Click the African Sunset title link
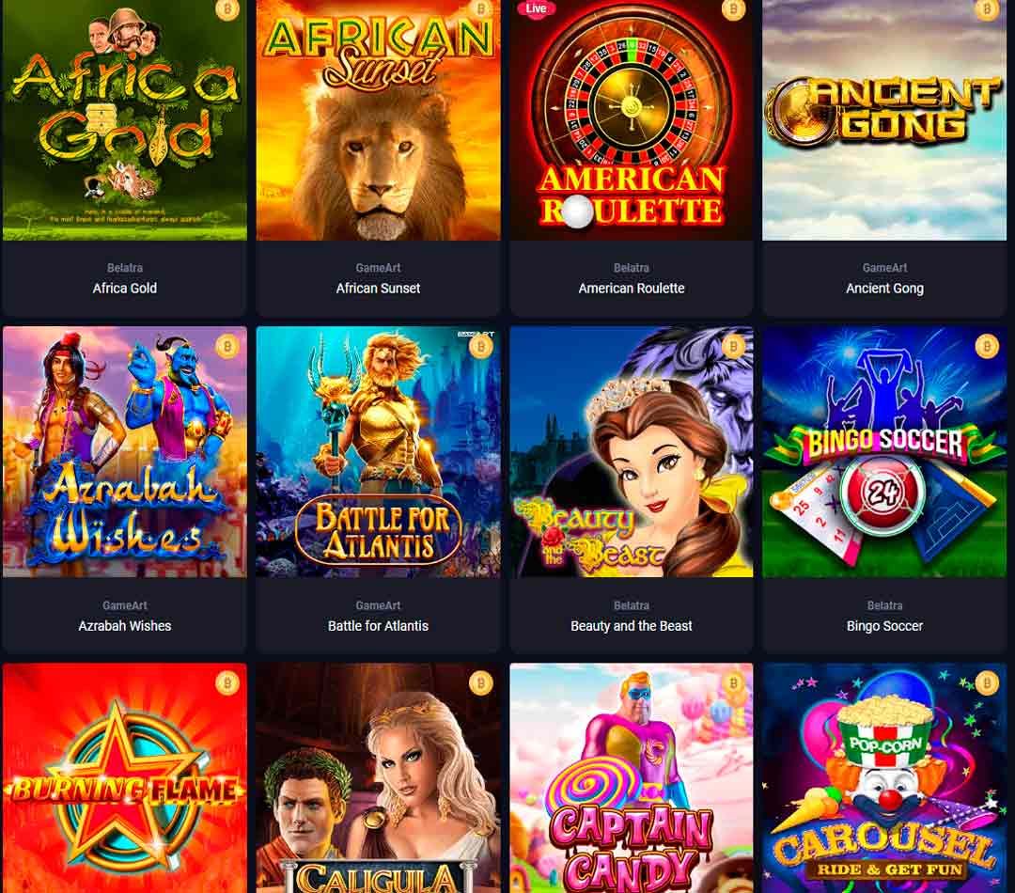This screenshot has width=1015, height=893. tap(378, 289)
